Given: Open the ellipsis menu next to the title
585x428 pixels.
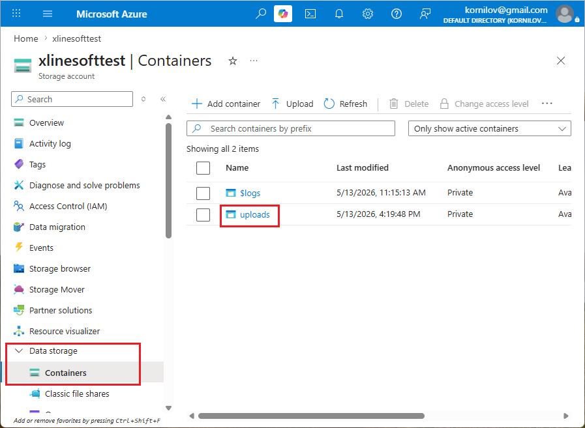Looking at the screenshot, I should [254, 61].
